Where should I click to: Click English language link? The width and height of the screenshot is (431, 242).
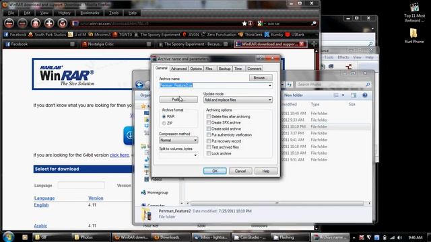(41, 205)
